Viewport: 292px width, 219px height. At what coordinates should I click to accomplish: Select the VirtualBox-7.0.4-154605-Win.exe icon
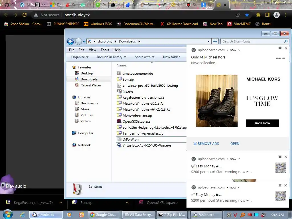tap(119, 145)
